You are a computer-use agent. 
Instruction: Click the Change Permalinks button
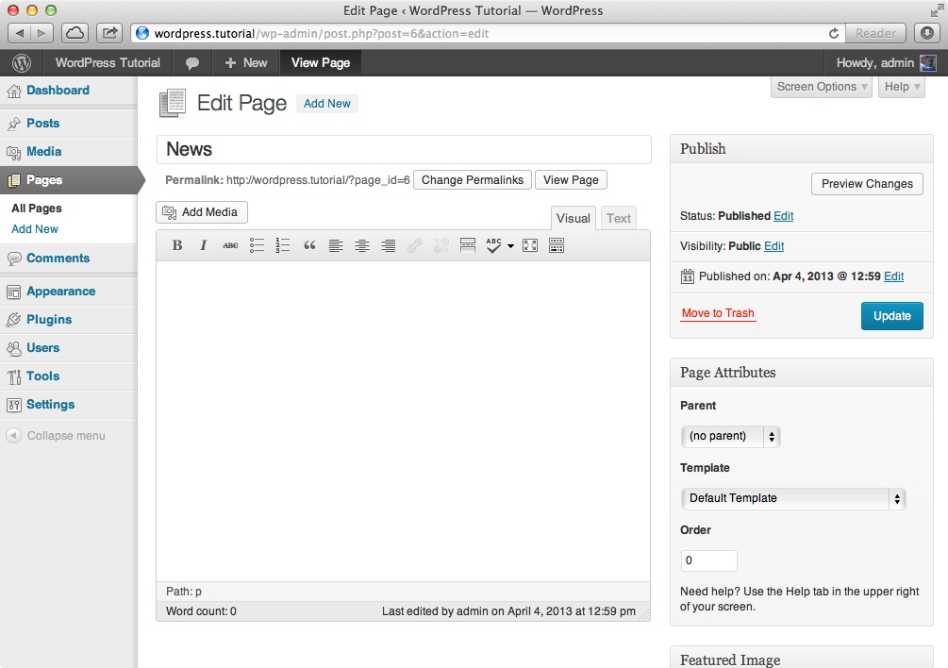pos(473,180)
